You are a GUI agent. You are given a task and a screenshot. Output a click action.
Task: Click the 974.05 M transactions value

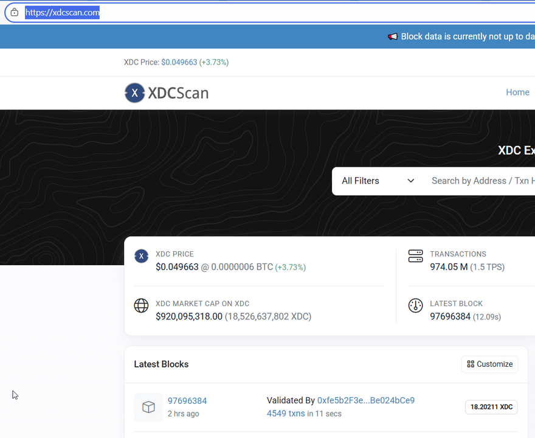[449, 267]
